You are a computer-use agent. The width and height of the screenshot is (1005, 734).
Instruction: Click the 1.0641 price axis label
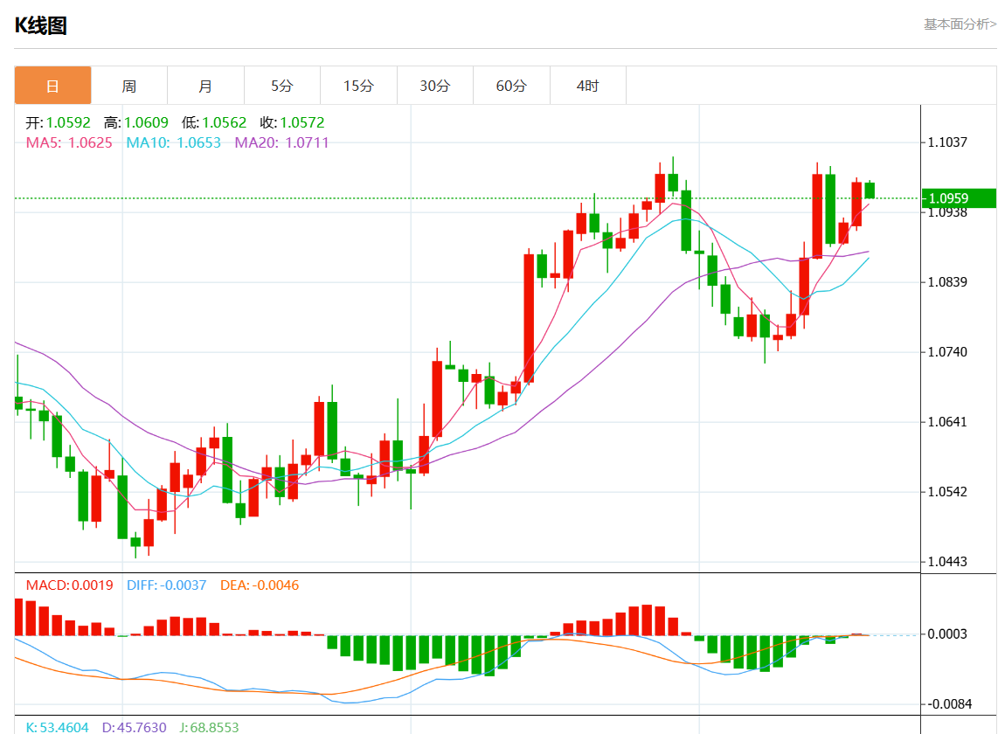[947, 422]
